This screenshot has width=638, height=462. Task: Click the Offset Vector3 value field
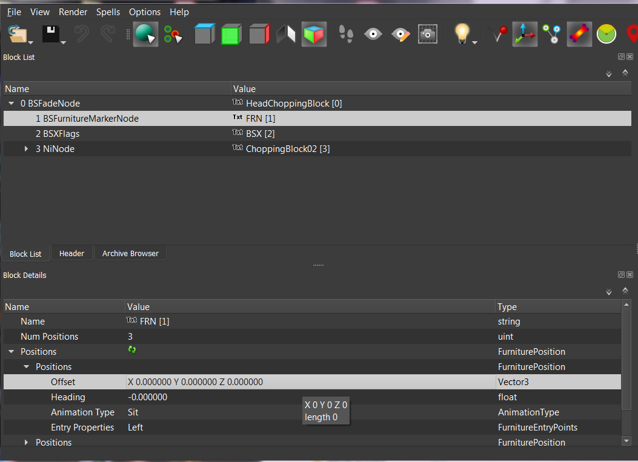click(x=310, y=382)
